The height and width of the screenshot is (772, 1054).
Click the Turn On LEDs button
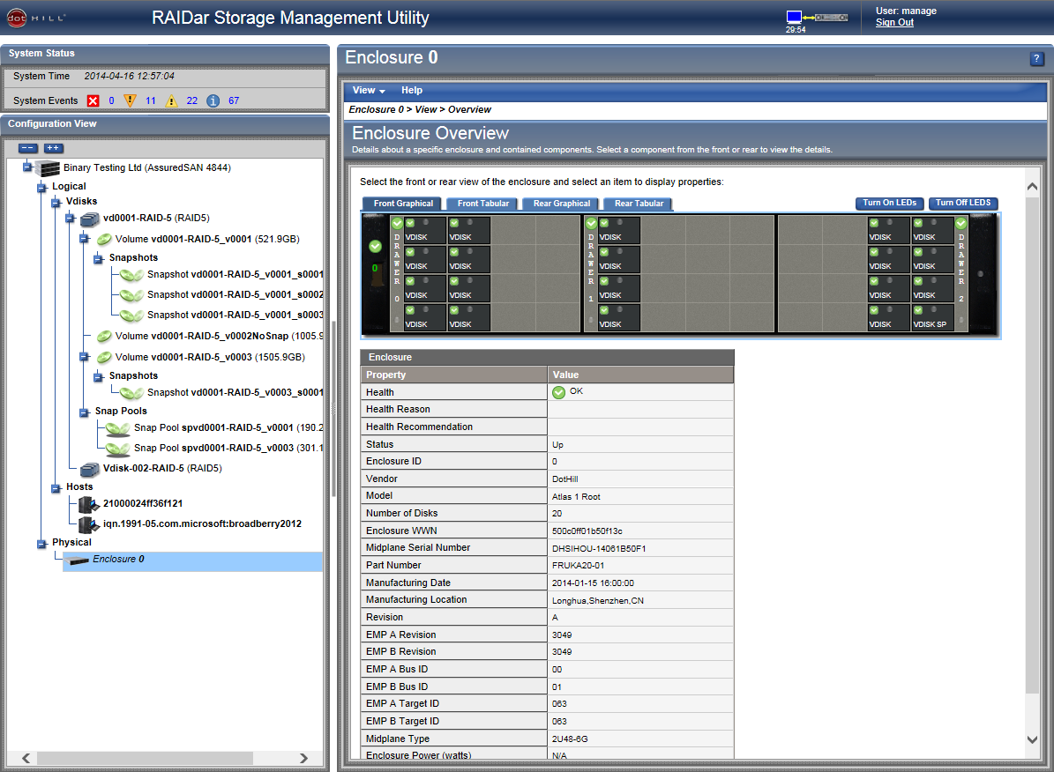click(x=889, y=203)
